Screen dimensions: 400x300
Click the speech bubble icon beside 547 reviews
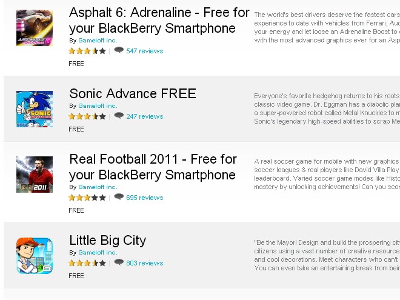[x=119, y=50]
